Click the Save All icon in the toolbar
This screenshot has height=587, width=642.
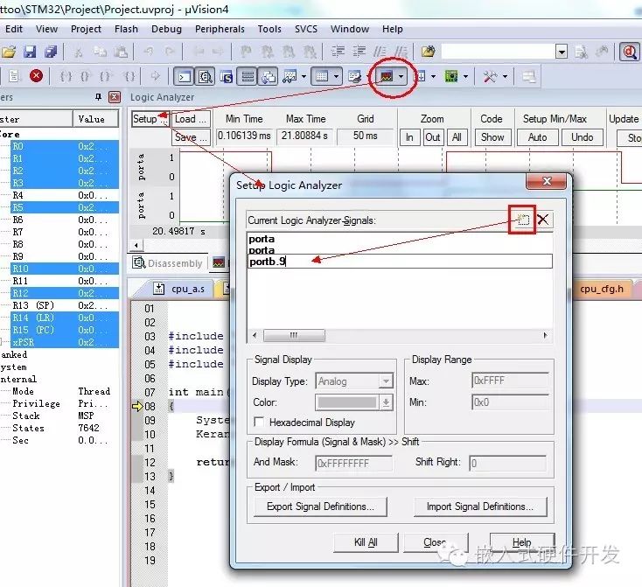[51, 52]
